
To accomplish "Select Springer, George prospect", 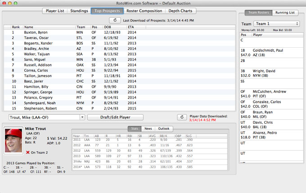I will [119, 92].
